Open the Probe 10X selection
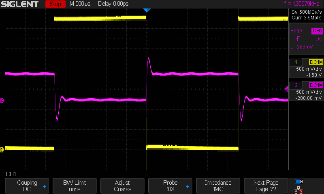 tap(170, 186)
